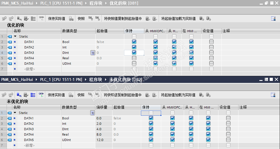Screen dimensions: 280x149
Task: Click the locked database icon after 保持实际值 in DB2
Action: click(x=71, y=95)
